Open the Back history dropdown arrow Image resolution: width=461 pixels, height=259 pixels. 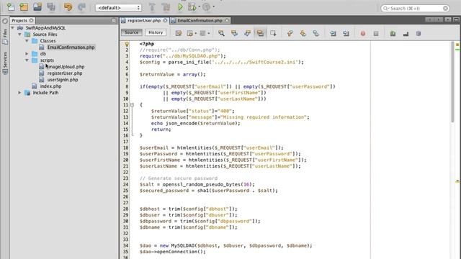pos(196,34)
